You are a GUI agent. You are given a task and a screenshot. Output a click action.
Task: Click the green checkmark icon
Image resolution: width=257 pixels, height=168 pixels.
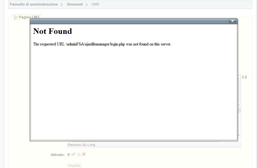pos(73,154)
